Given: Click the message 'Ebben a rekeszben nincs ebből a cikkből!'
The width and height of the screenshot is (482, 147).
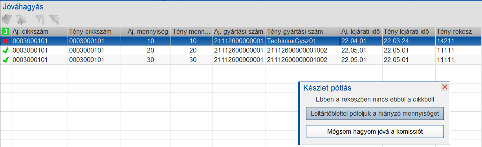Looking at the screenshot, I should (375, 100).
